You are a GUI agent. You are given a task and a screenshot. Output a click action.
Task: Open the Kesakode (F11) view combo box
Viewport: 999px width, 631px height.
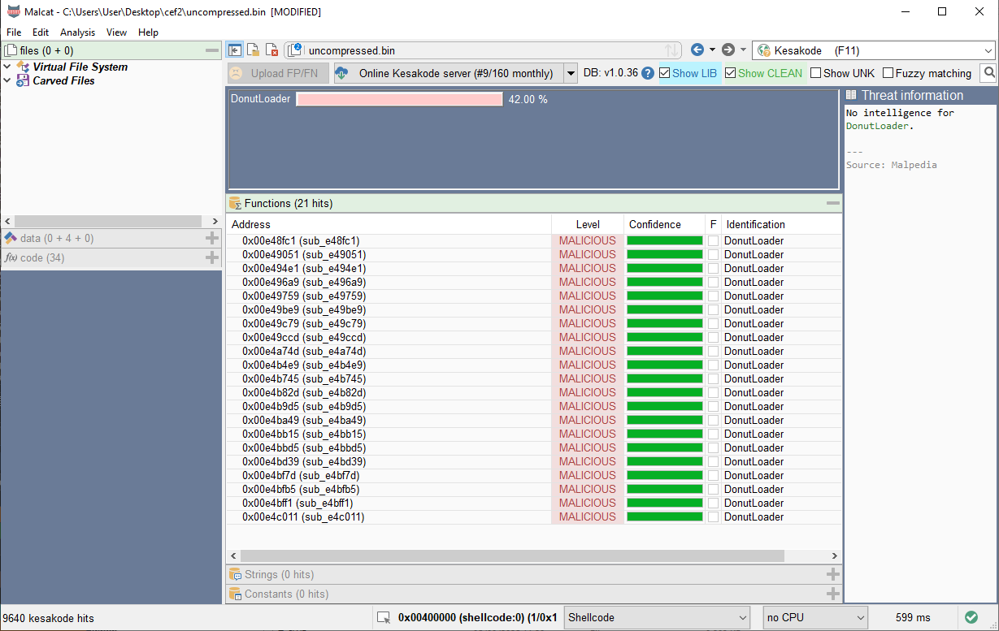pos(873,50)
